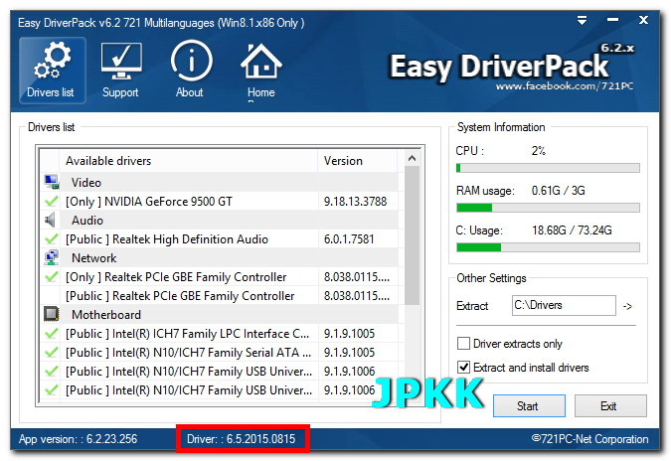Image resolution: width=671 pixels, height=461 pixels.
Task: Uncheck Intel ICH7 Family LPC Interface driver
Action: click(x=52, y=333)
